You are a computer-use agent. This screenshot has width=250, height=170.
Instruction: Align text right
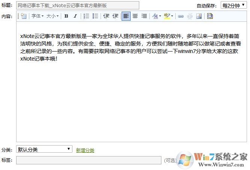coord(144,16)
